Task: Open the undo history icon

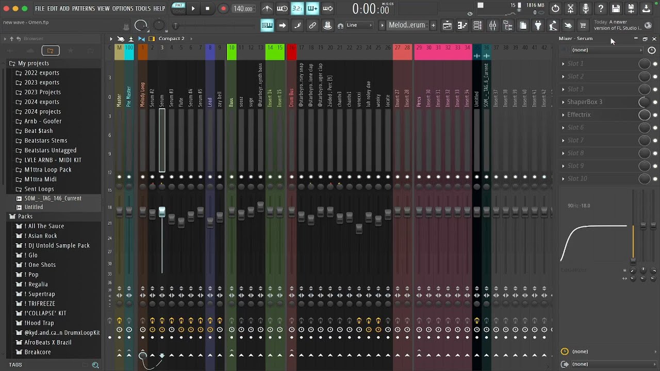Action: [x=555, y=8]
